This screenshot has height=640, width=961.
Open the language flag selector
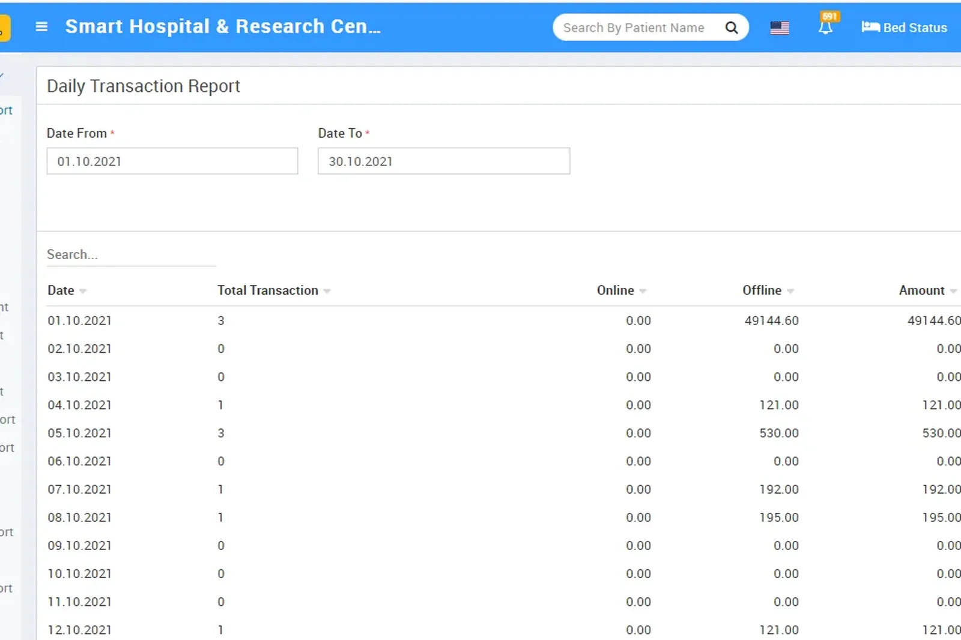coord(780,28)
